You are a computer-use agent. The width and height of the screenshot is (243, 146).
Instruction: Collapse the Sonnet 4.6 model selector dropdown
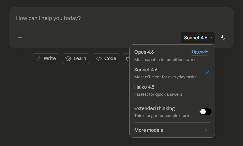198,38
